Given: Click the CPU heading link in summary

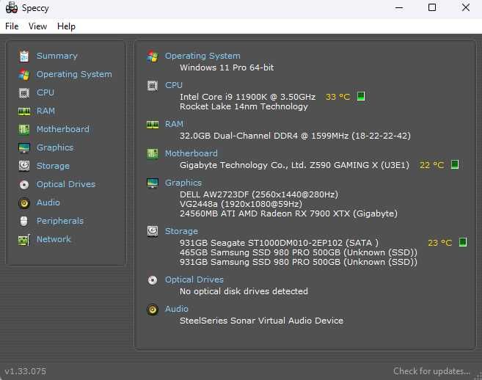Looking at the screenshot, I should pos(174,85).
